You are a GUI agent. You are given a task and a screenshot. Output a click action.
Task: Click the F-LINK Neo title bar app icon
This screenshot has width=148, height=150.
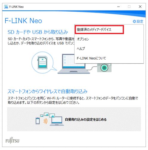[6, 7]
